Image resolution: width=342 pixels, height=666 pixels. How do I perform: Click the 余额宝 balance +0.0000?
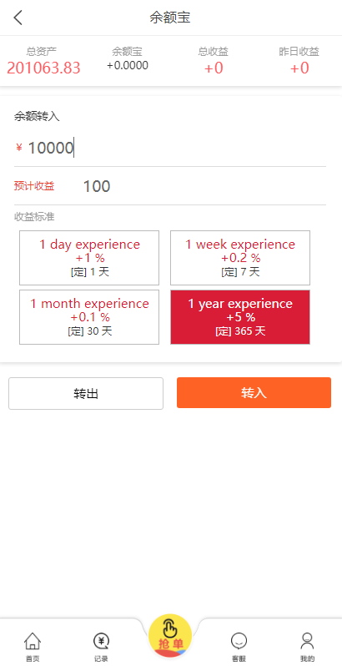point(128,65)
